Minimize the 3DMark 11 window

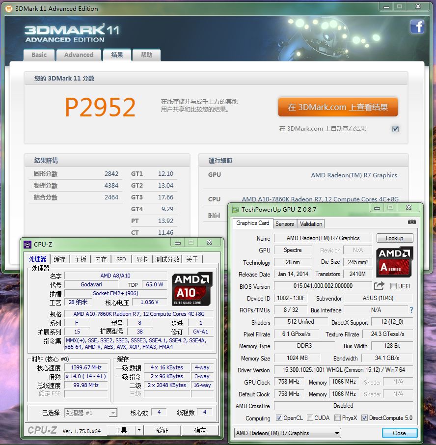(386, 7)
